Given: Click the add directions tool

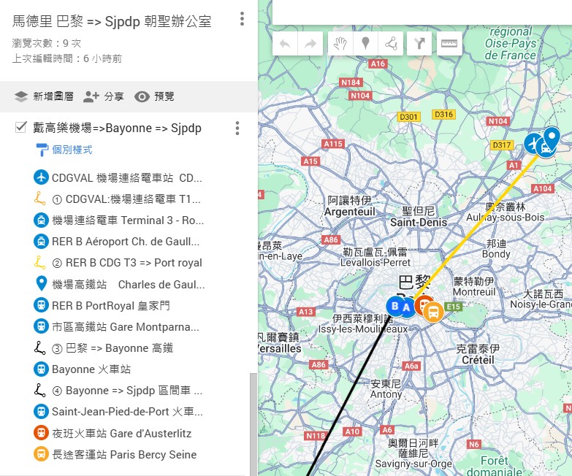Looking at the screenshot, I should point(419,44).
